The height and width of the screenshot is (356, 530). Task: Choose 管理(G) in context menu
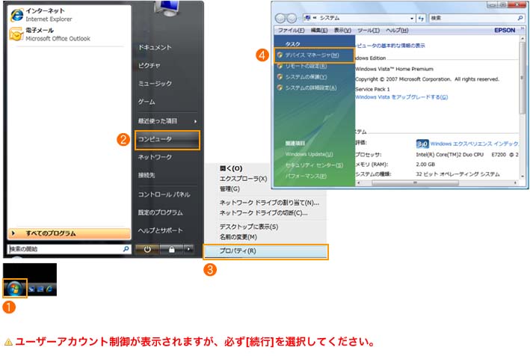click(x=229, y=188)
